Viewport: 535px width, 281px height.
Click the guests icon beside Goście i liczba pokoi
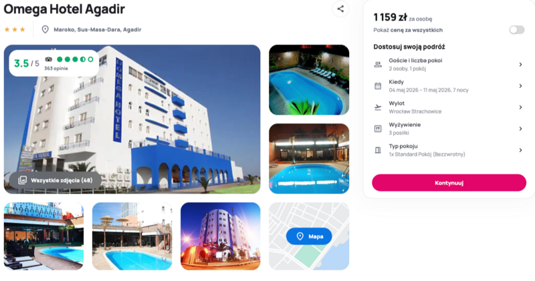point(378,64)
